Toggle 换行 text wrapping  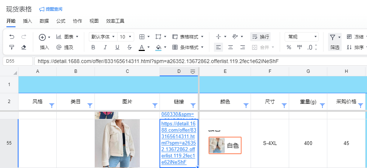click(x=260, y=37)
